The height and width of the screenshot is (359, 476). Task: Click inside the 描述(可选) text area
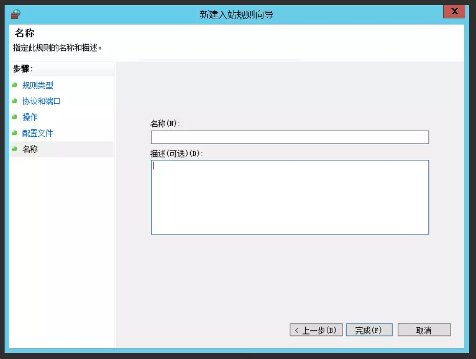pyautogui.click(x=289, y=197)
